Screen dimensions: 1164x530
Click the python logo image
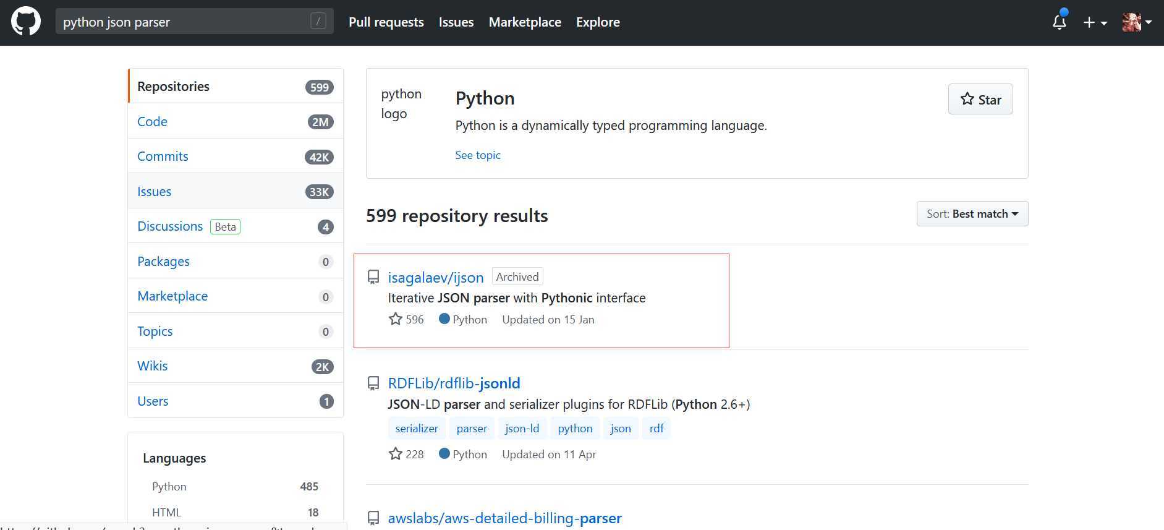pyautogui.click(x=401, y=104)
